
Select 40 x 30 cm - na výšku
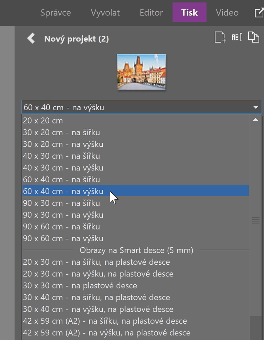click(x=136, y=168)
